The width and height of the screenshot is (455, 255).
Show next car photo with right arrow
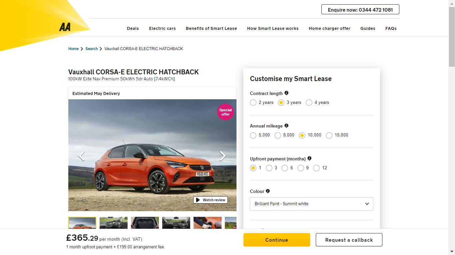[x=223, y=156]
